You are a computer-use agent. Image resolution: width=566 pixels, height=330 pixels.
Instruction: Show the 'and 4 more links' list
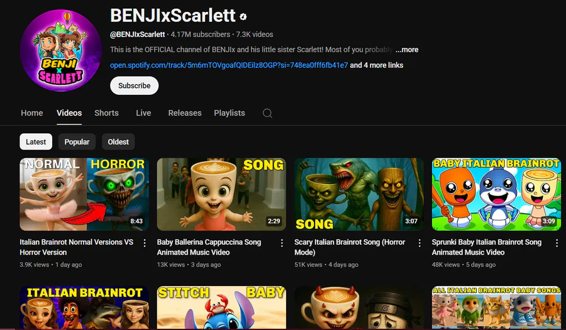(377, 65)
